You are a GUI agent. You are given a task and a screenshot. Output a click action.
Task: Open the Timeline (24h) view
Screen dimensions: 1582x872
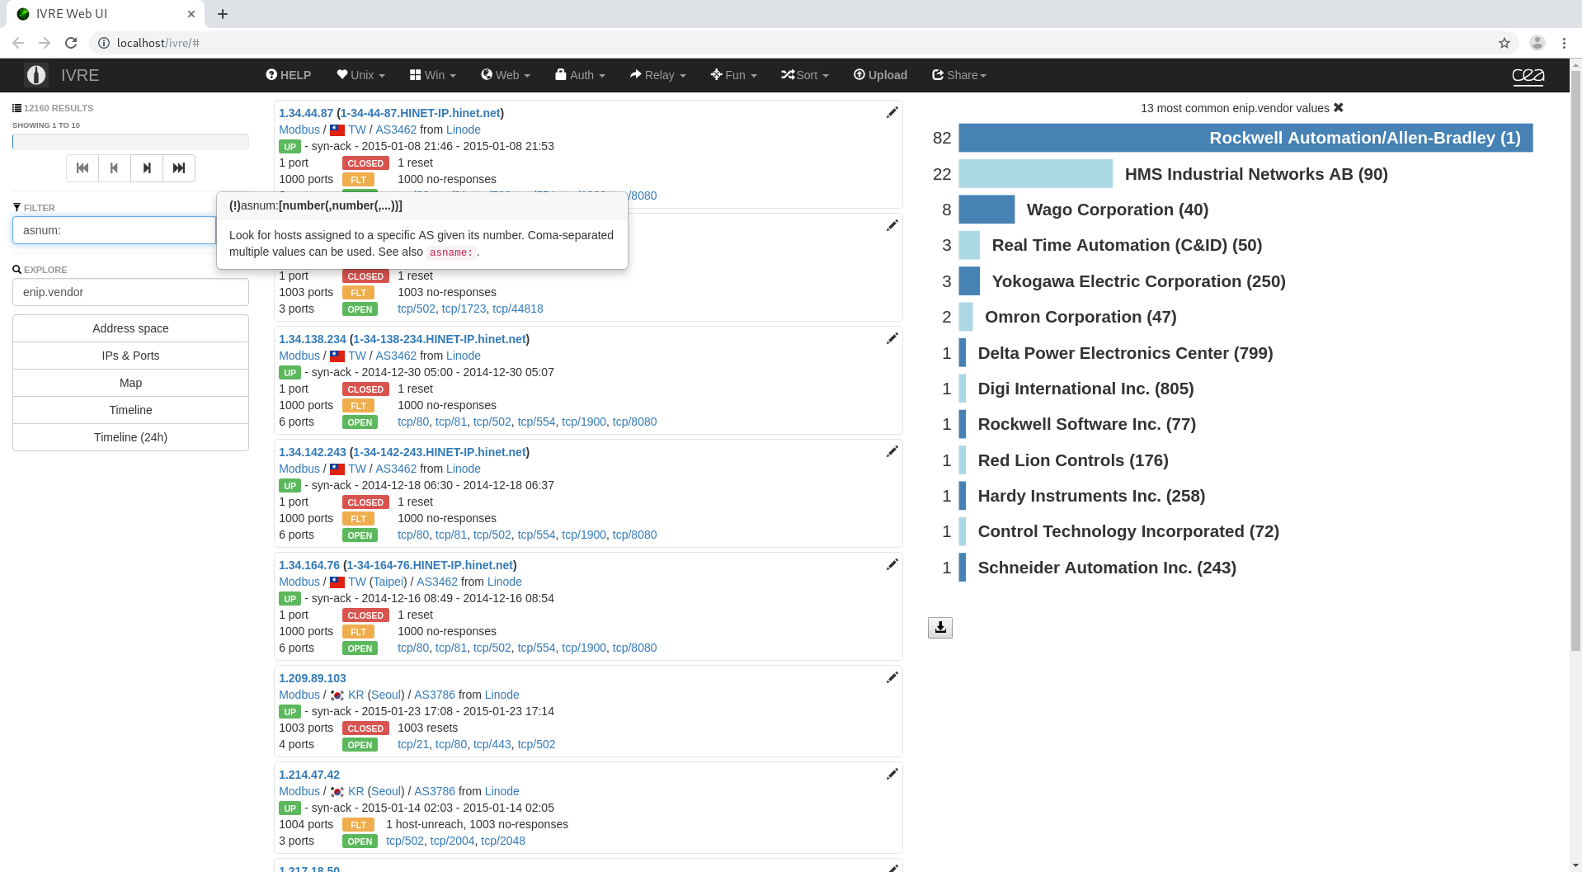tap(130, 437)
